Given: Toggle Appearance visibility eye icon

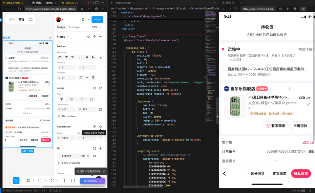Looking at the screenshot, I should tap(95, 126).
